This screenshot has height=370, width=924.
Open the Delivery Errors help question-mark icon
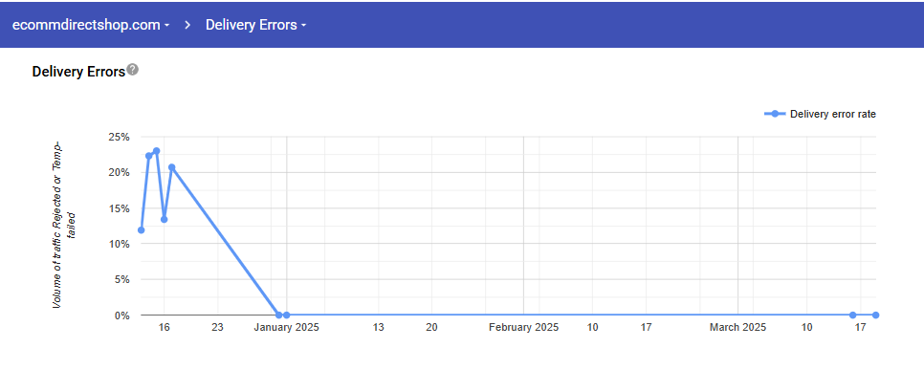click(133, 70)
